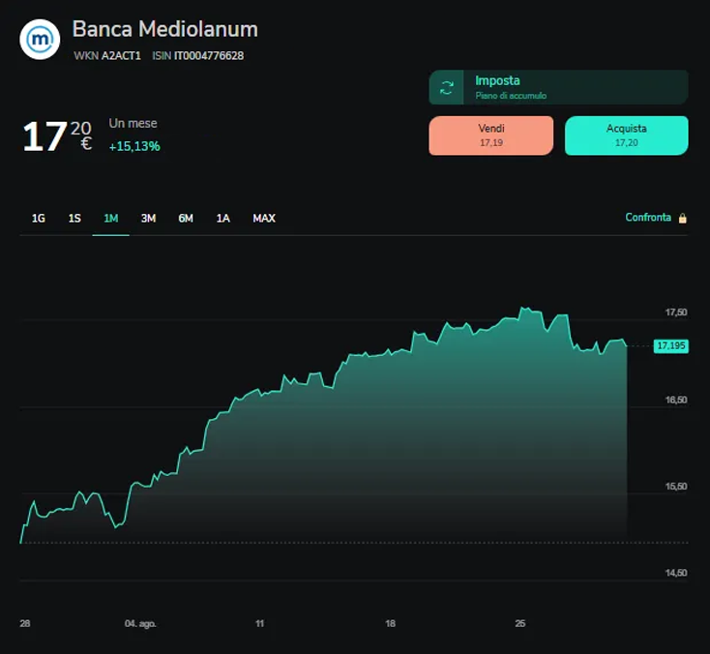Click the savings plan recurring arrows icon
The image size is (710, 654).
(x=447, y=87)
